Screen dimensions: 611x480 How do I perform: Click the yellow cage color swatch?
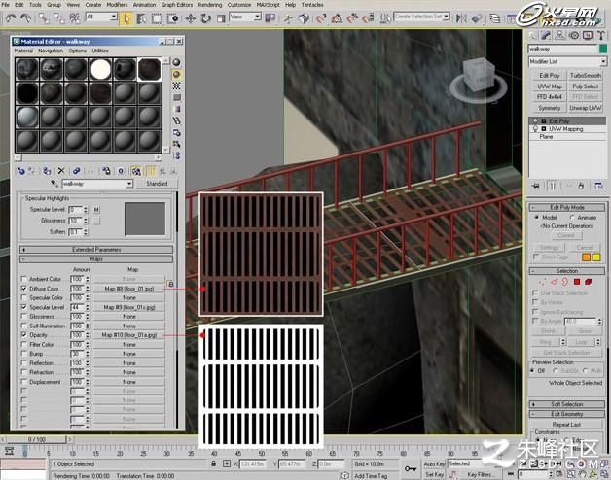click(596, 257)
